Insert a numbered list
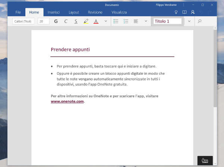 pyautogui.click(x=126, y=21)
